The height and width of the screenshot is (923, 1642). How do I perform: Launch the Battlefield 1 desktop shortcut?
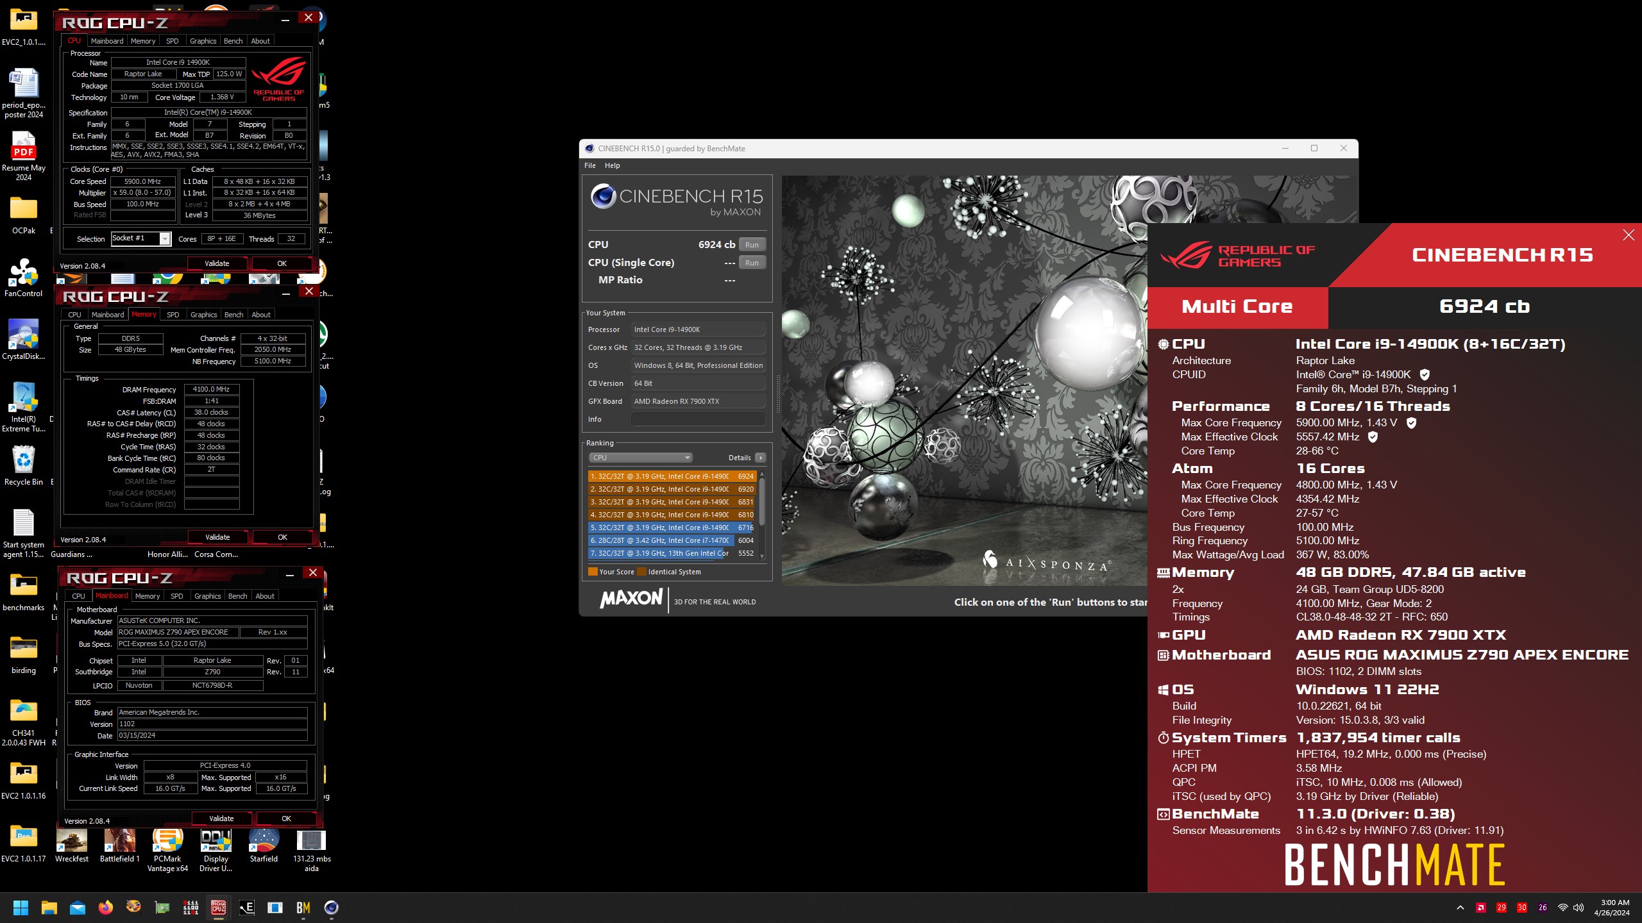coord(120,845)
